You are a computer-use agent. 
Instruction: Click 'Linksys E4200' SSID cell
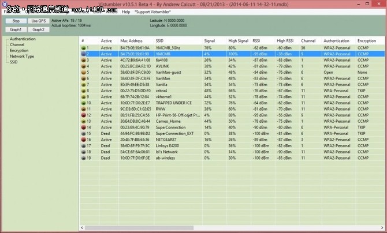pyautogui.click(x=168, y=146)
